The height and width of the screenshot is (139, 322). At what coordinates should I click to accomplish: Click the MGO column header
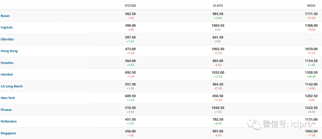pos(311,6)
